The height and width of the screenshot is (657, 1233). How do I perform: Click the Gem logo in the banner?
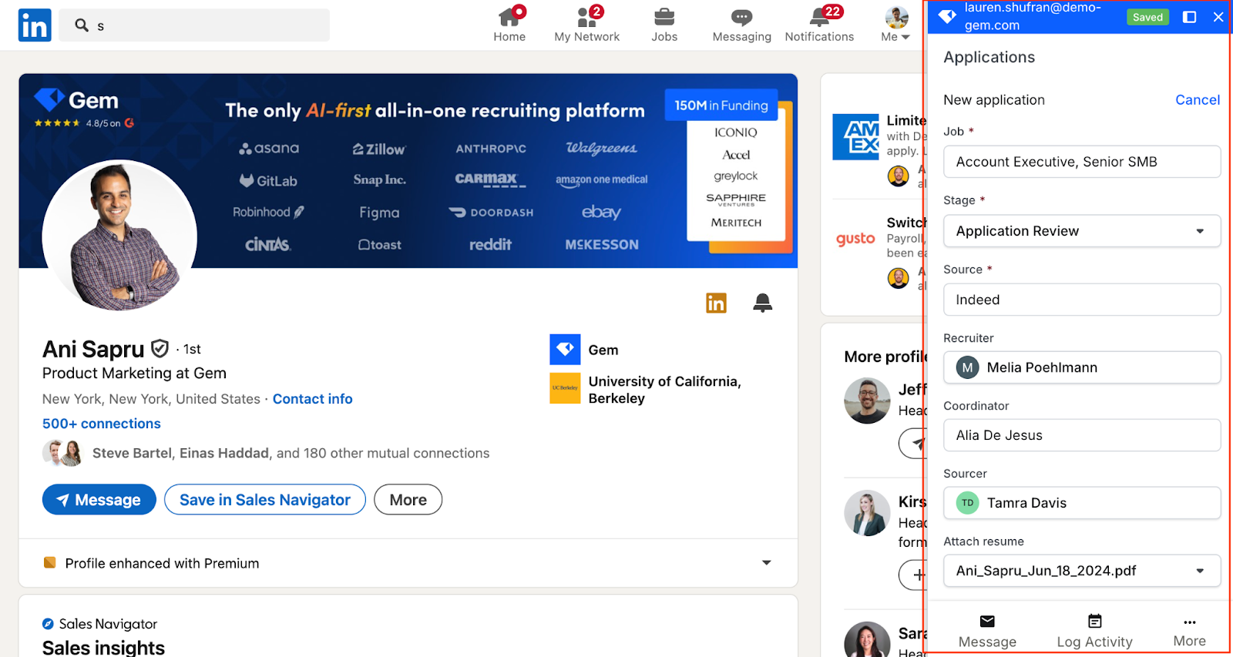coord(76,100)
